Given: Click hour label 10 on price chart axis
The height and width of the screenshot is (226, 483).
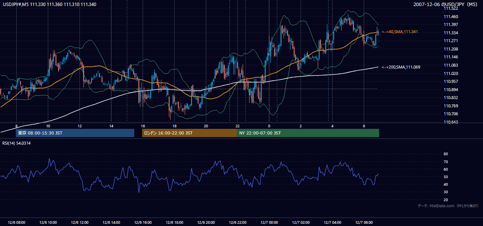Looking at the screenshot, I should click(x=48, y=126).
